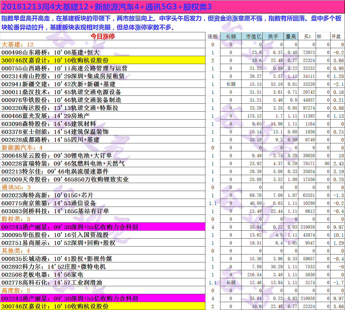Select the title cell starting 20181213周4大基建12
This screenshot has width=345, height=310.
coord(172,7)
